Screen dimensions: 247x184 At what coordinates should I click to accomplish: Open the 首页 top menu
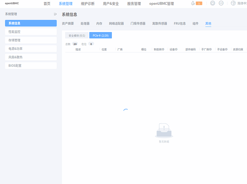[x=47, y=4]
